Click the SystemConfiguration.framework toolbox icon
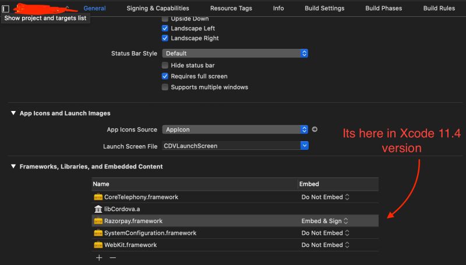The image size is (466, 265). coord(98,233)
